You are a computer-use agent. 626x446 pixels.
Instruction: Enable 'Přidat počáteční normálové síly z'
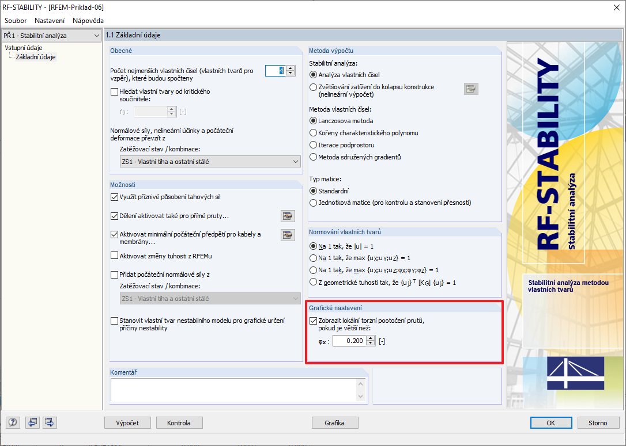pos(115,275)
